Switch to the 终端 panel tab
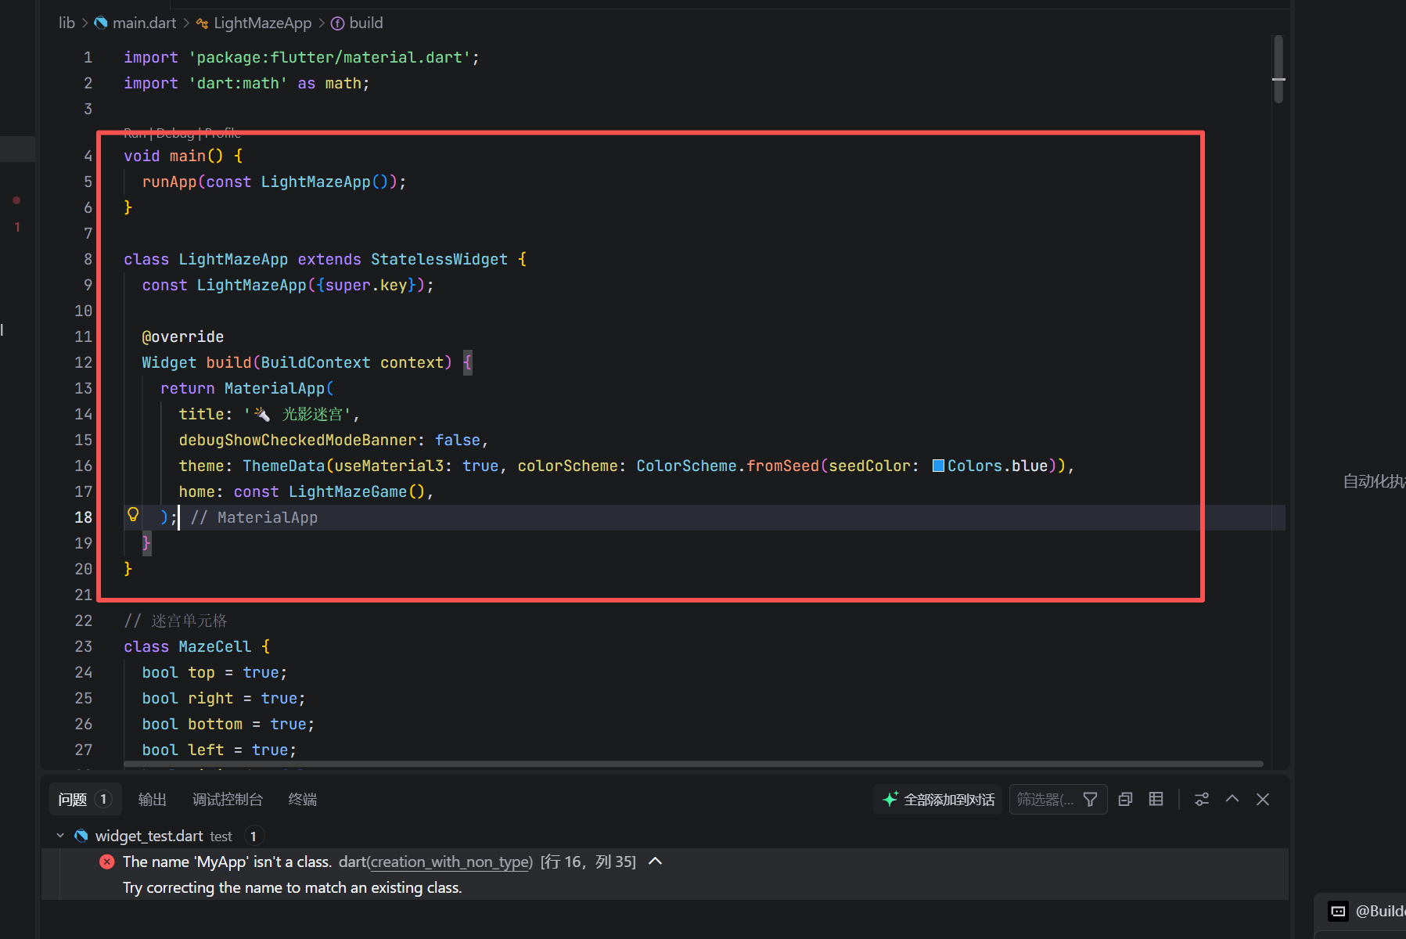Viewport: 1406px width, 939px height. 303,799
